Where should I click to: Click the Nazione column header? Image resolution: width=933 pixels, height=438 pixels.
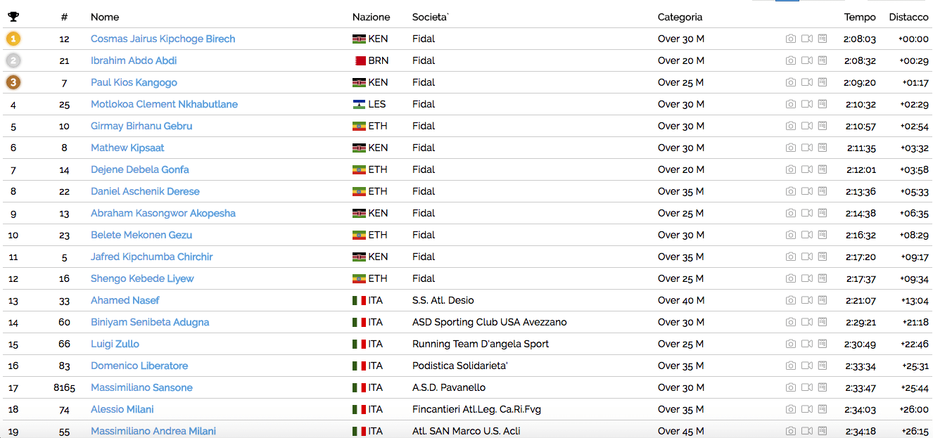[x=371, y=17]
